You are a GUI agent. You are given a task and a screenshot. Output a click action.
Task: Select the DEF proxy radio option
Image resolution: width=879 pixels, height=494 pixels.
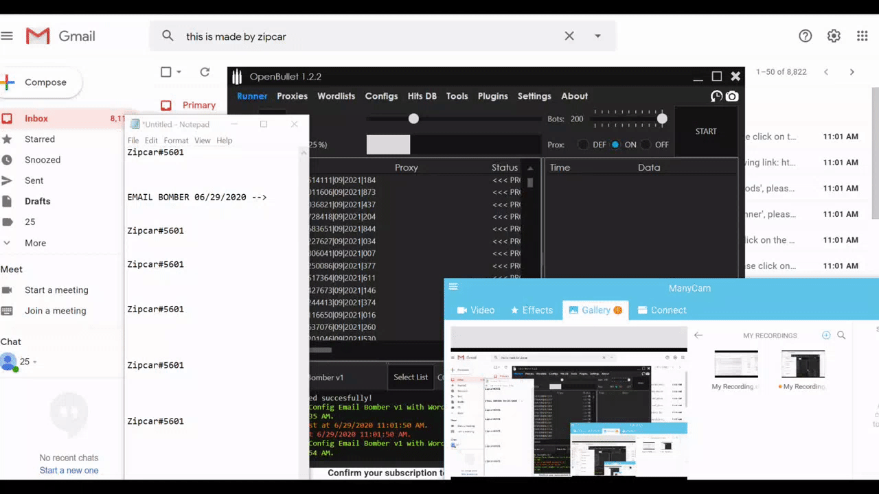[583, 145]
